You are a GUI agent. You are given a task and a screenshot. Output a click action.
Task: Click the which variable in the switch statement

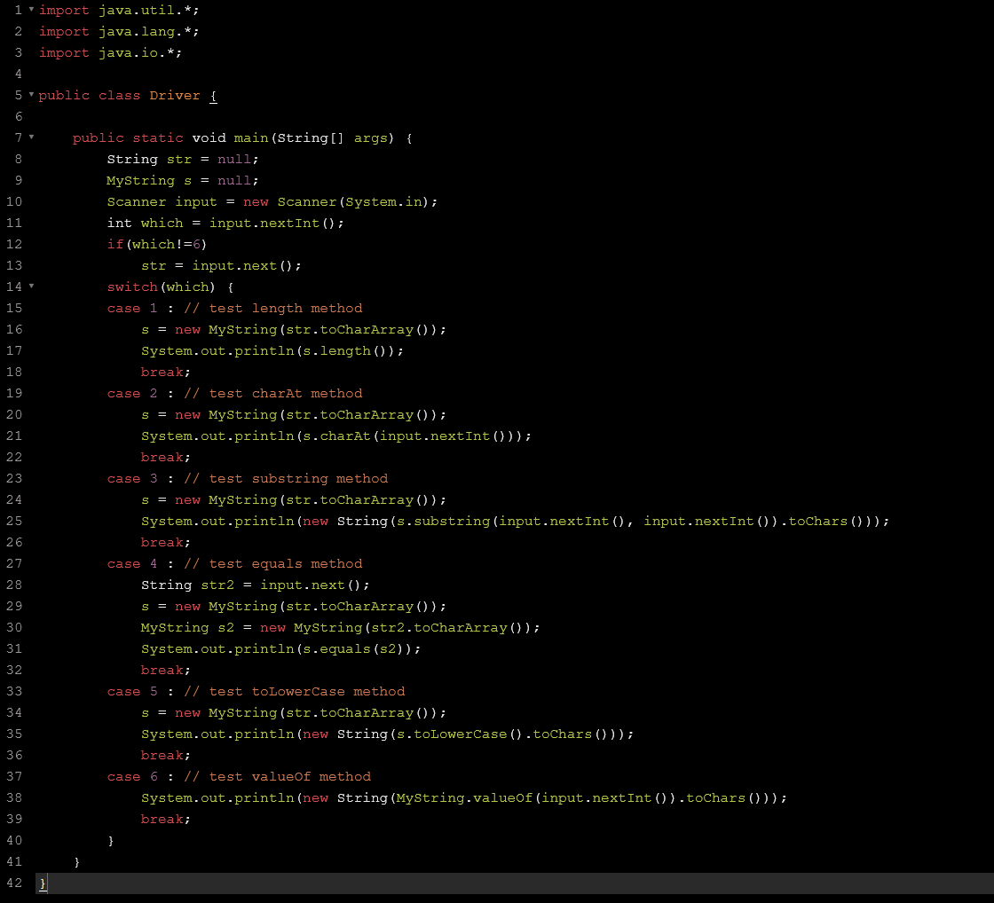[x=187, y=287]
